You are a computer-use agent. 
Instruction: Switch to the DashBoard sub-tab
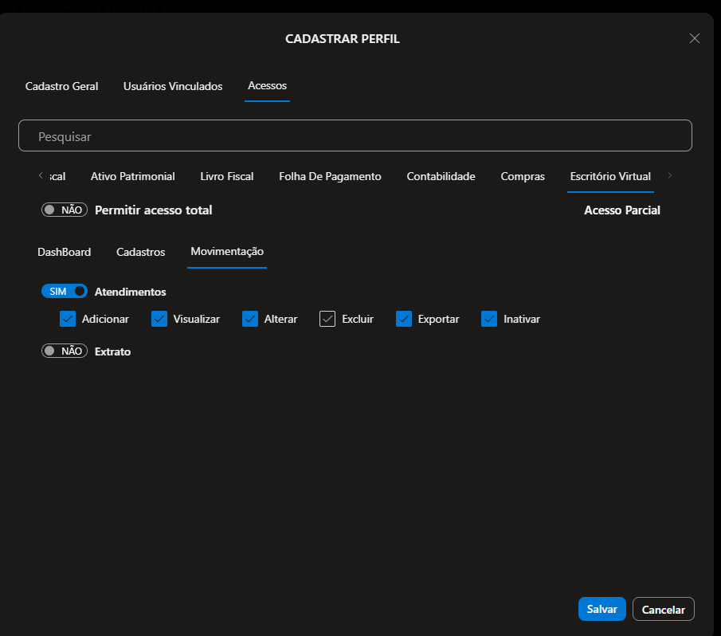tap(65, 252)
